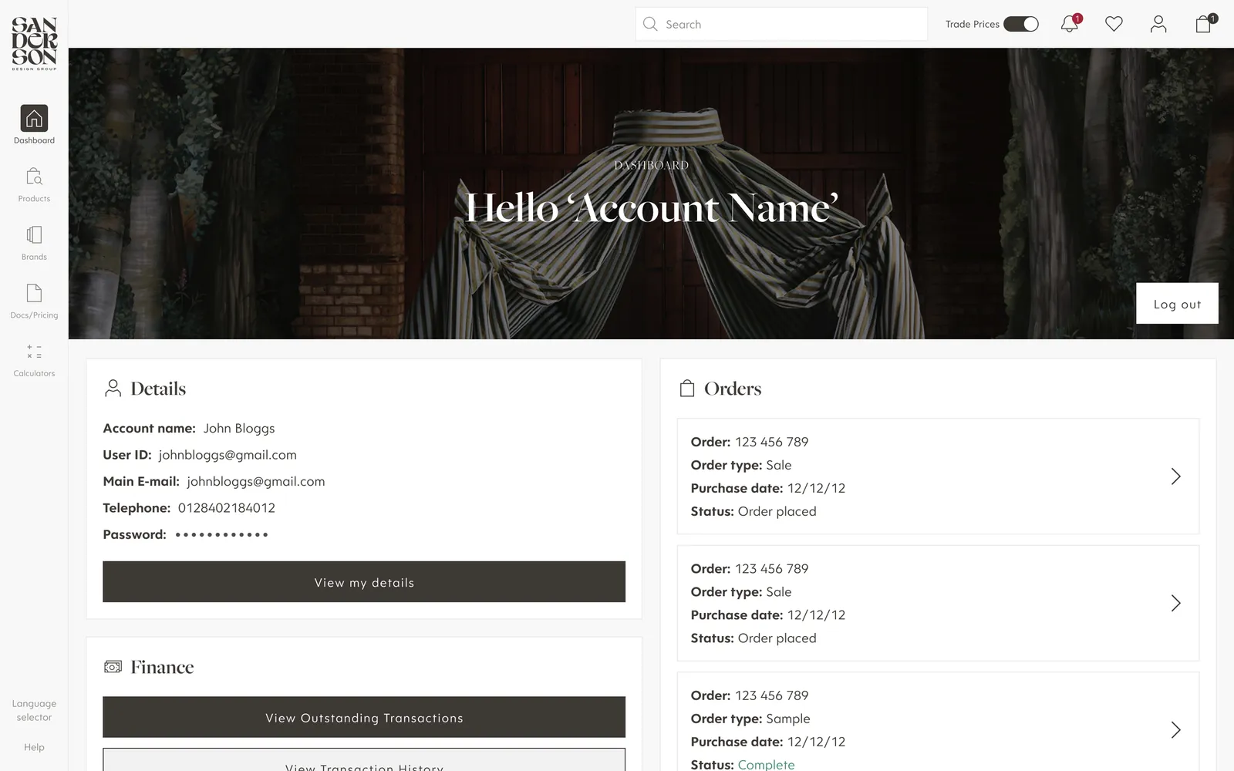Open the shopping bag icon
Screen dimensions: 1234x771
(1205, 23)
